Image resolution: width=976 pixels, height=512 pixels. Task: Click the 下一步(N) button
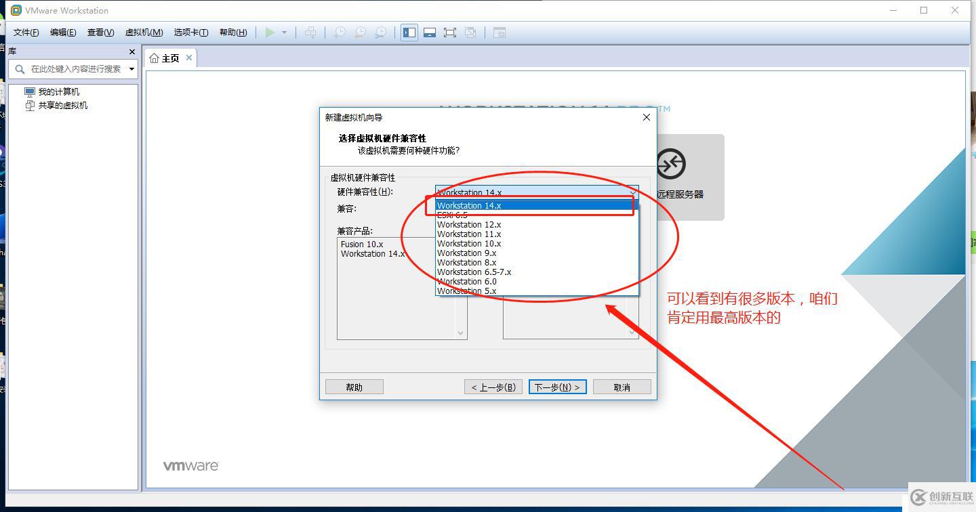coord(557,386)
